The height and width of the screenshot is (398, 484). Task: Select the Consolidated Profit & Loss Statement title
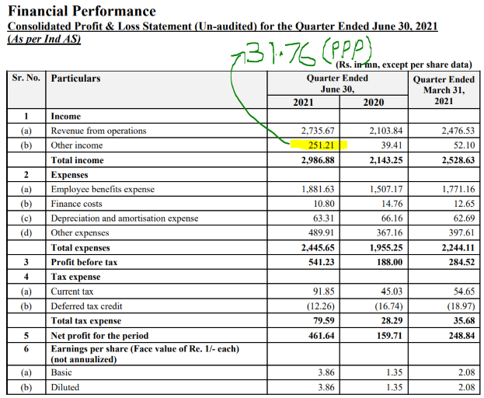(x=222, y=26)
